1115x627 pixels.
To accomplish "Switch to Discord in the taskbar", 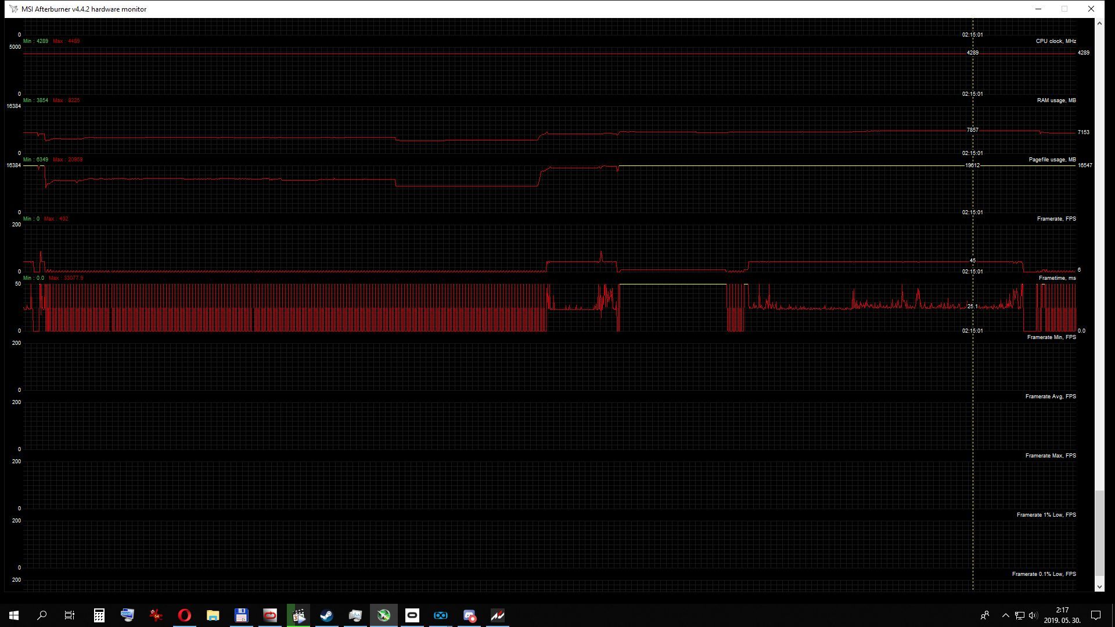I will [469, 615].
